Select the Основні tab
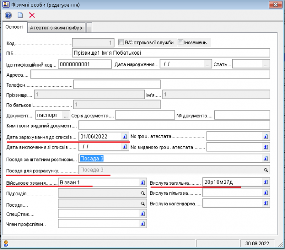The height and width of the screenshot is (250, 285). (14, 27)
